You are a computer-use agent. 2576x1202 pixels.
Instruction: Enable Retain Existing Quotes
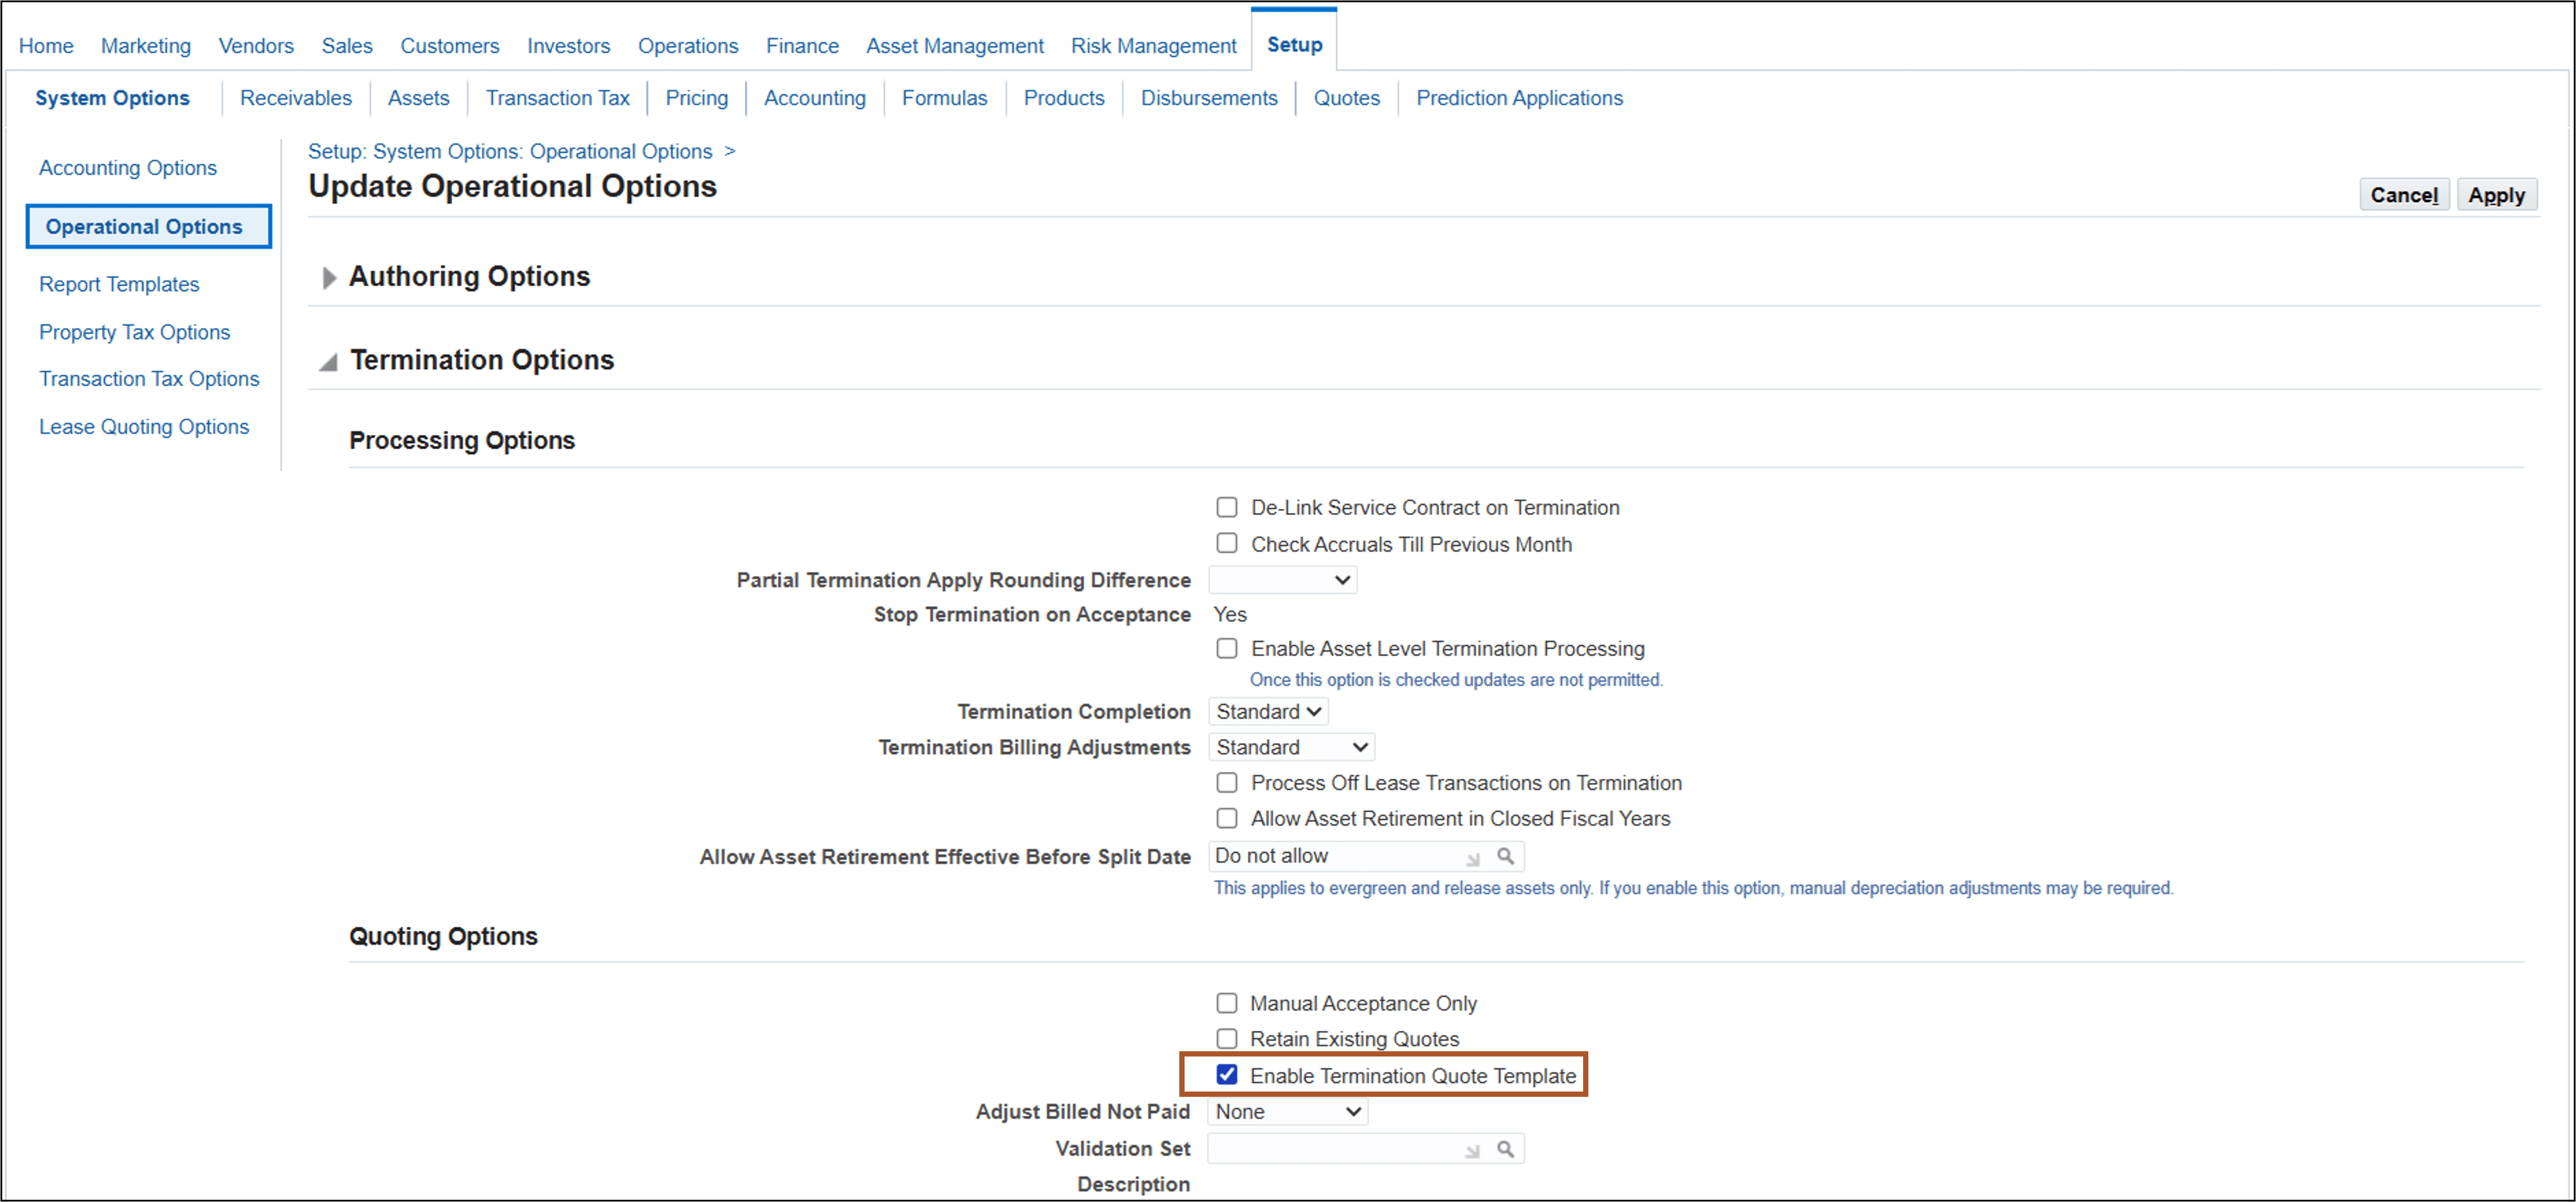pos(1226,1038)
